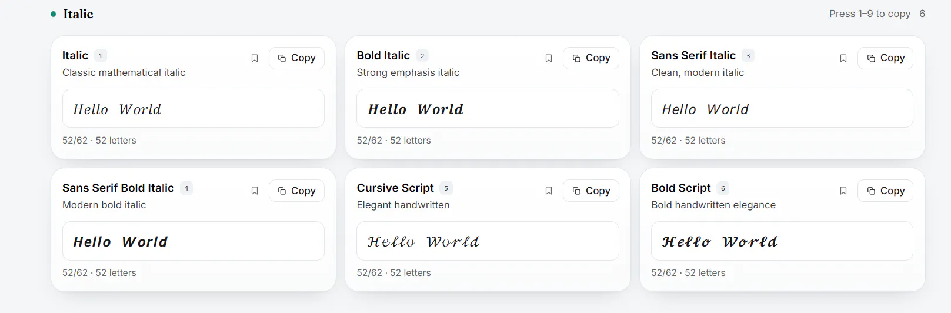
Task: Copy the Sans Serif Bold Italic text
Action: point(296,191)
